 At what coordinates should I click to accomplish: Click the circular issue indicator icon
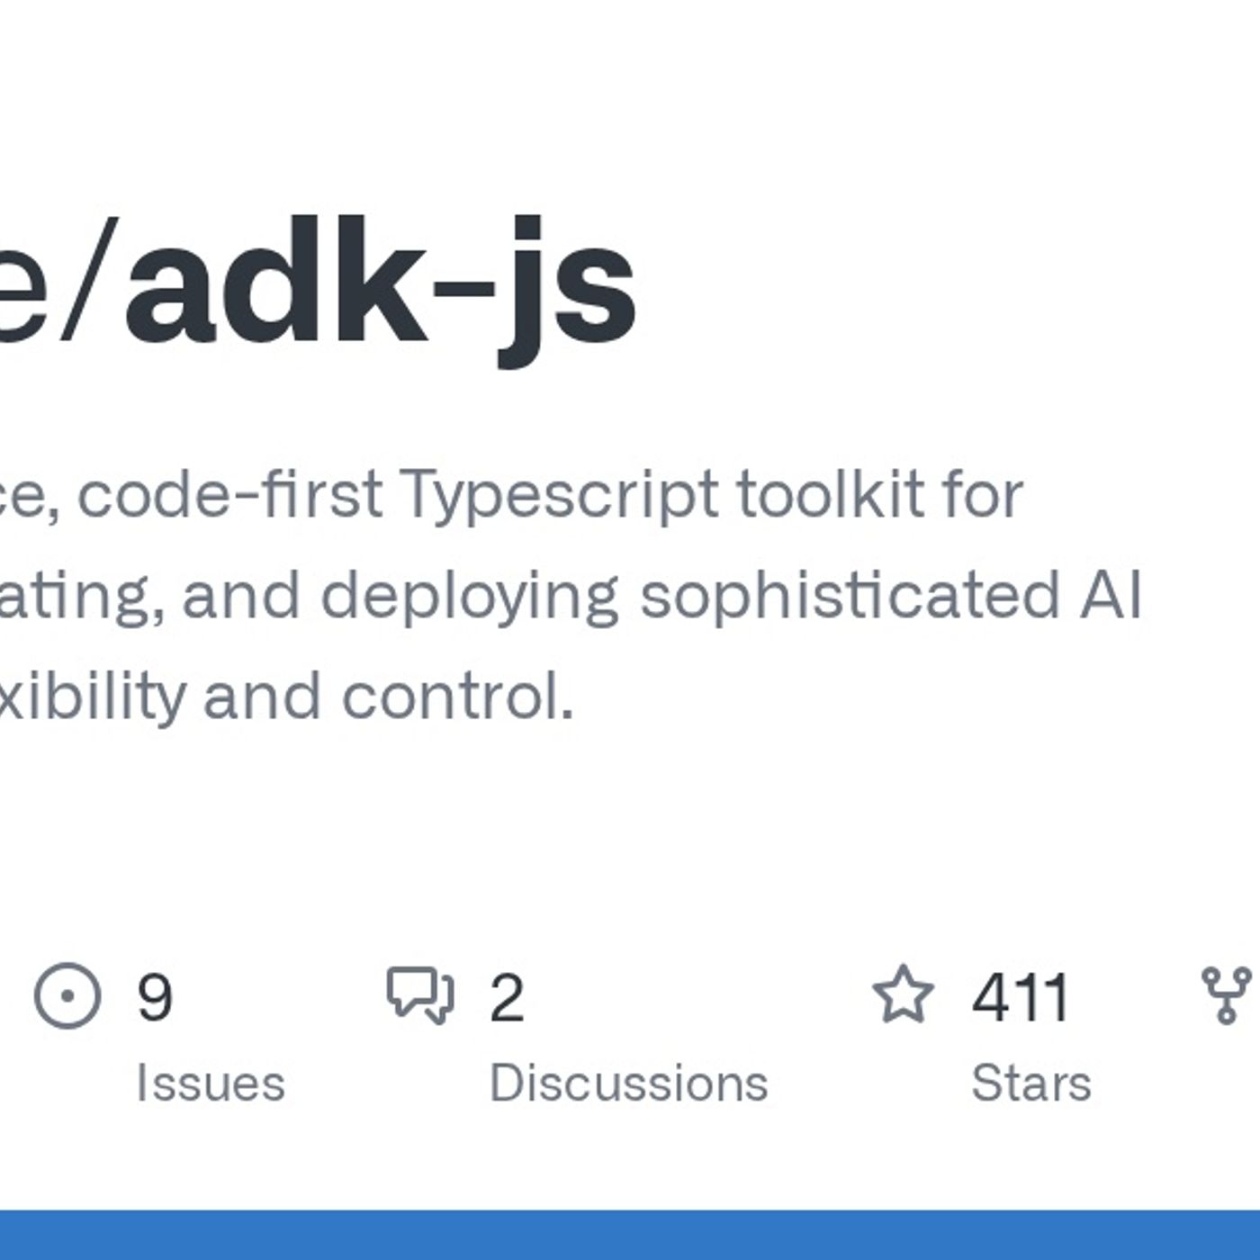67,995
